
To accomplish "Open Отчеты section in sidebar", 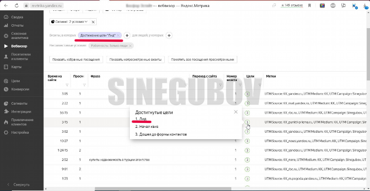I will [17, 26].
